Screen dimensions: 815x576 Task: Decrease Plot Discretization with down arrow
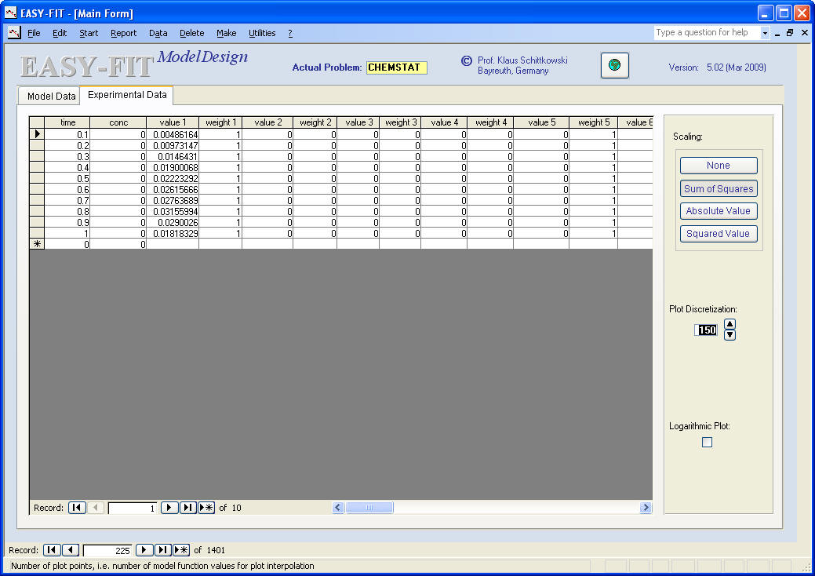coord(729,335)
